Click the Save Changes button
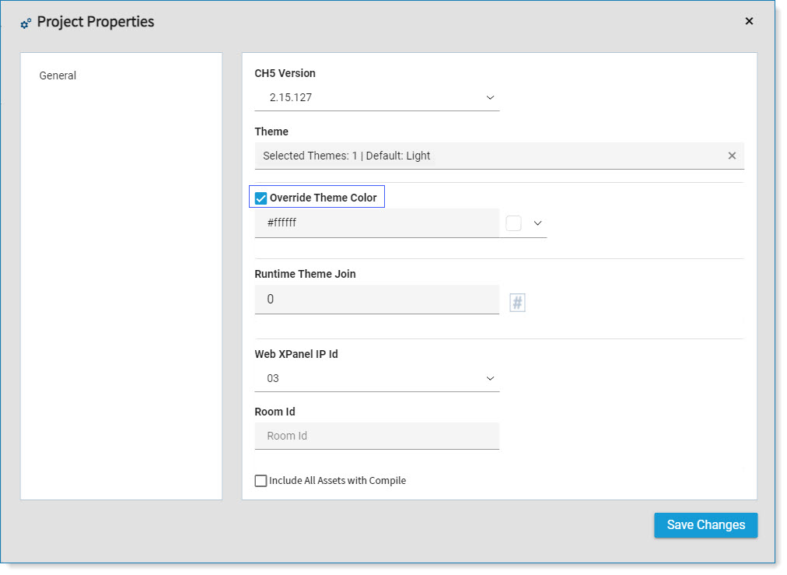 point(705,525)
